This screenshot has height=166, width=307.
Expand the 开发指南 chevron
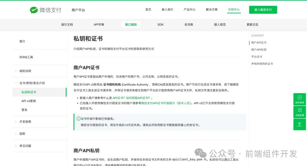coord(16,122)
